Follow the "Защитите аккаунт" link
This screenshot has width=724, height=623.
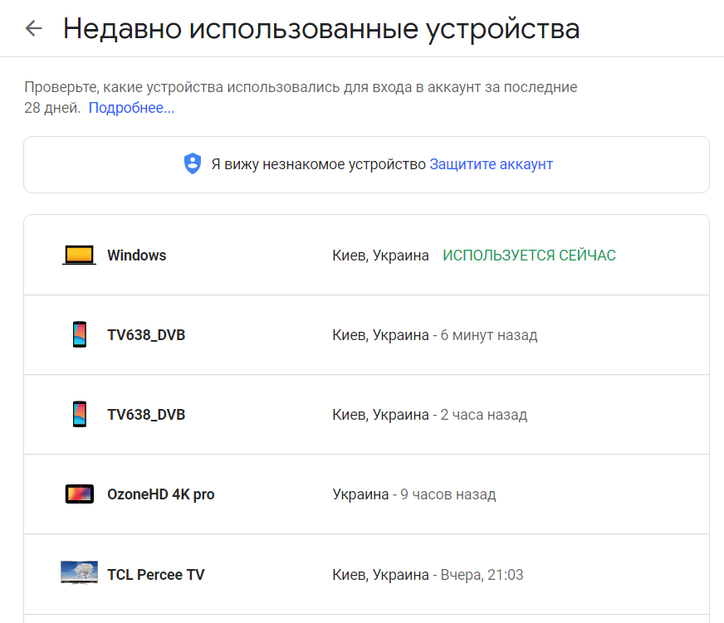pyautogui.click(x=491, y=164)
